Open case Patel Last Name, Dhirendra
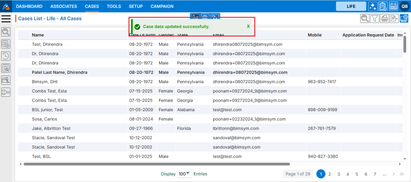This screenshot has width=411, height=182. [59, 72]
